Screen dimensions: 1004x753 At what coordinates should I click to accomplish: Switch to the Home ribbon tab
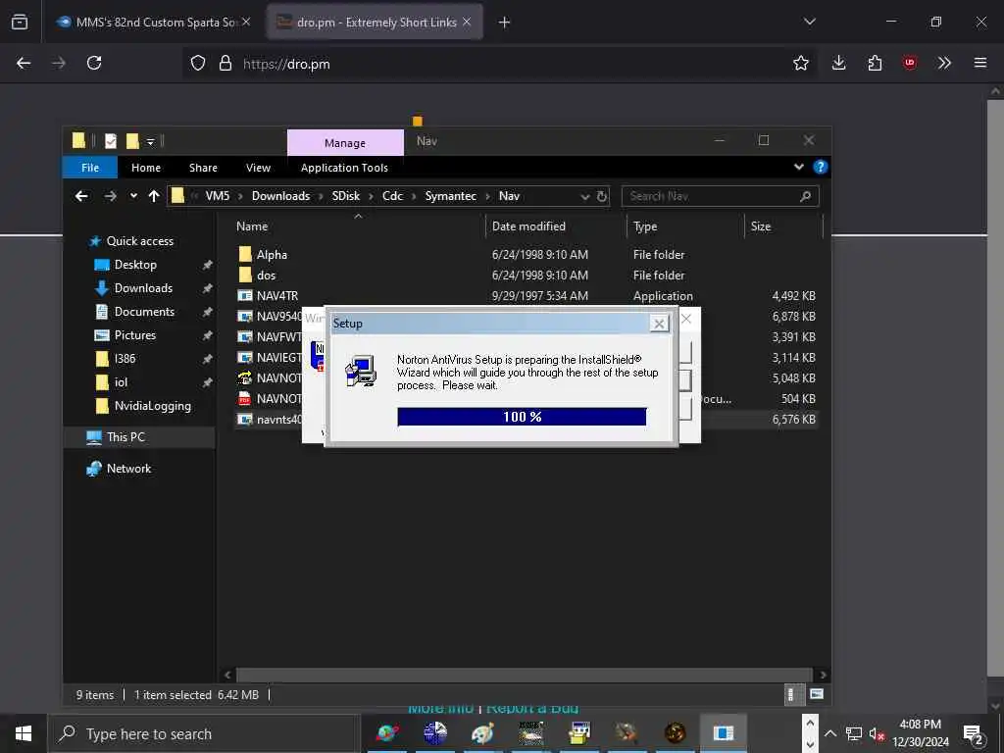(146, 167)
